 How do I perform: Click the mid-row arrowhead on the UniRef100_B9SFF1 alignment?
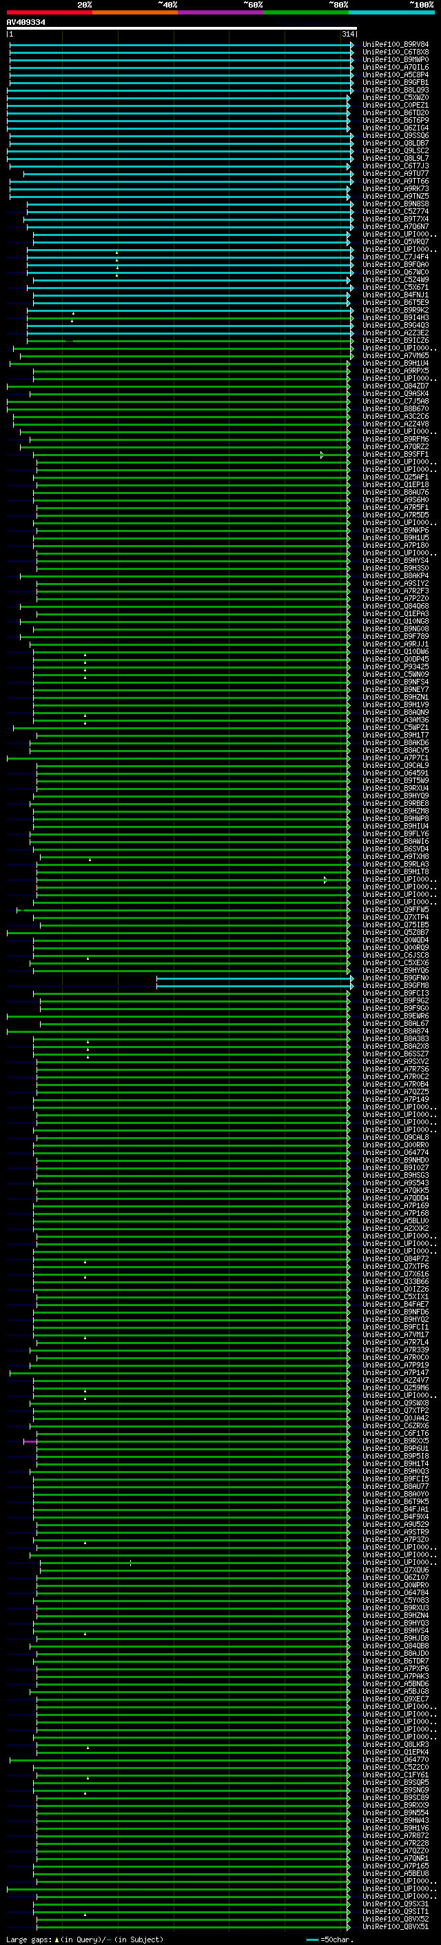322,455
